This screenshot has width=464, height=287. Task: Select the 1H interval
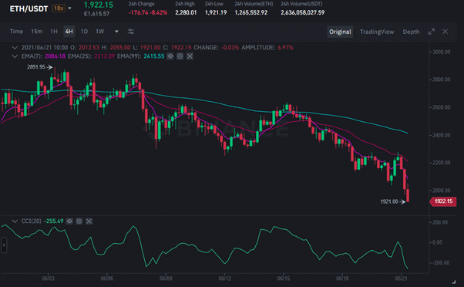[53, 32]
